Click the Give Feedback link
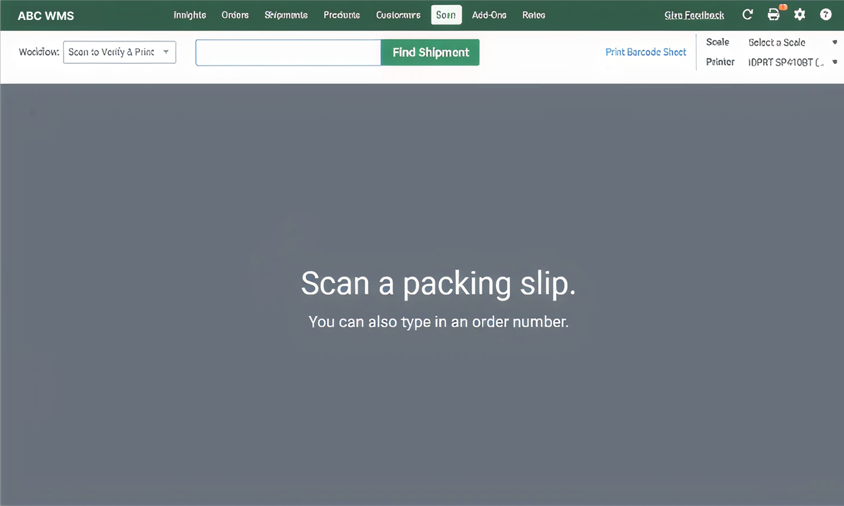This screenshot has height=506, width=844. (x=694, y=15)
